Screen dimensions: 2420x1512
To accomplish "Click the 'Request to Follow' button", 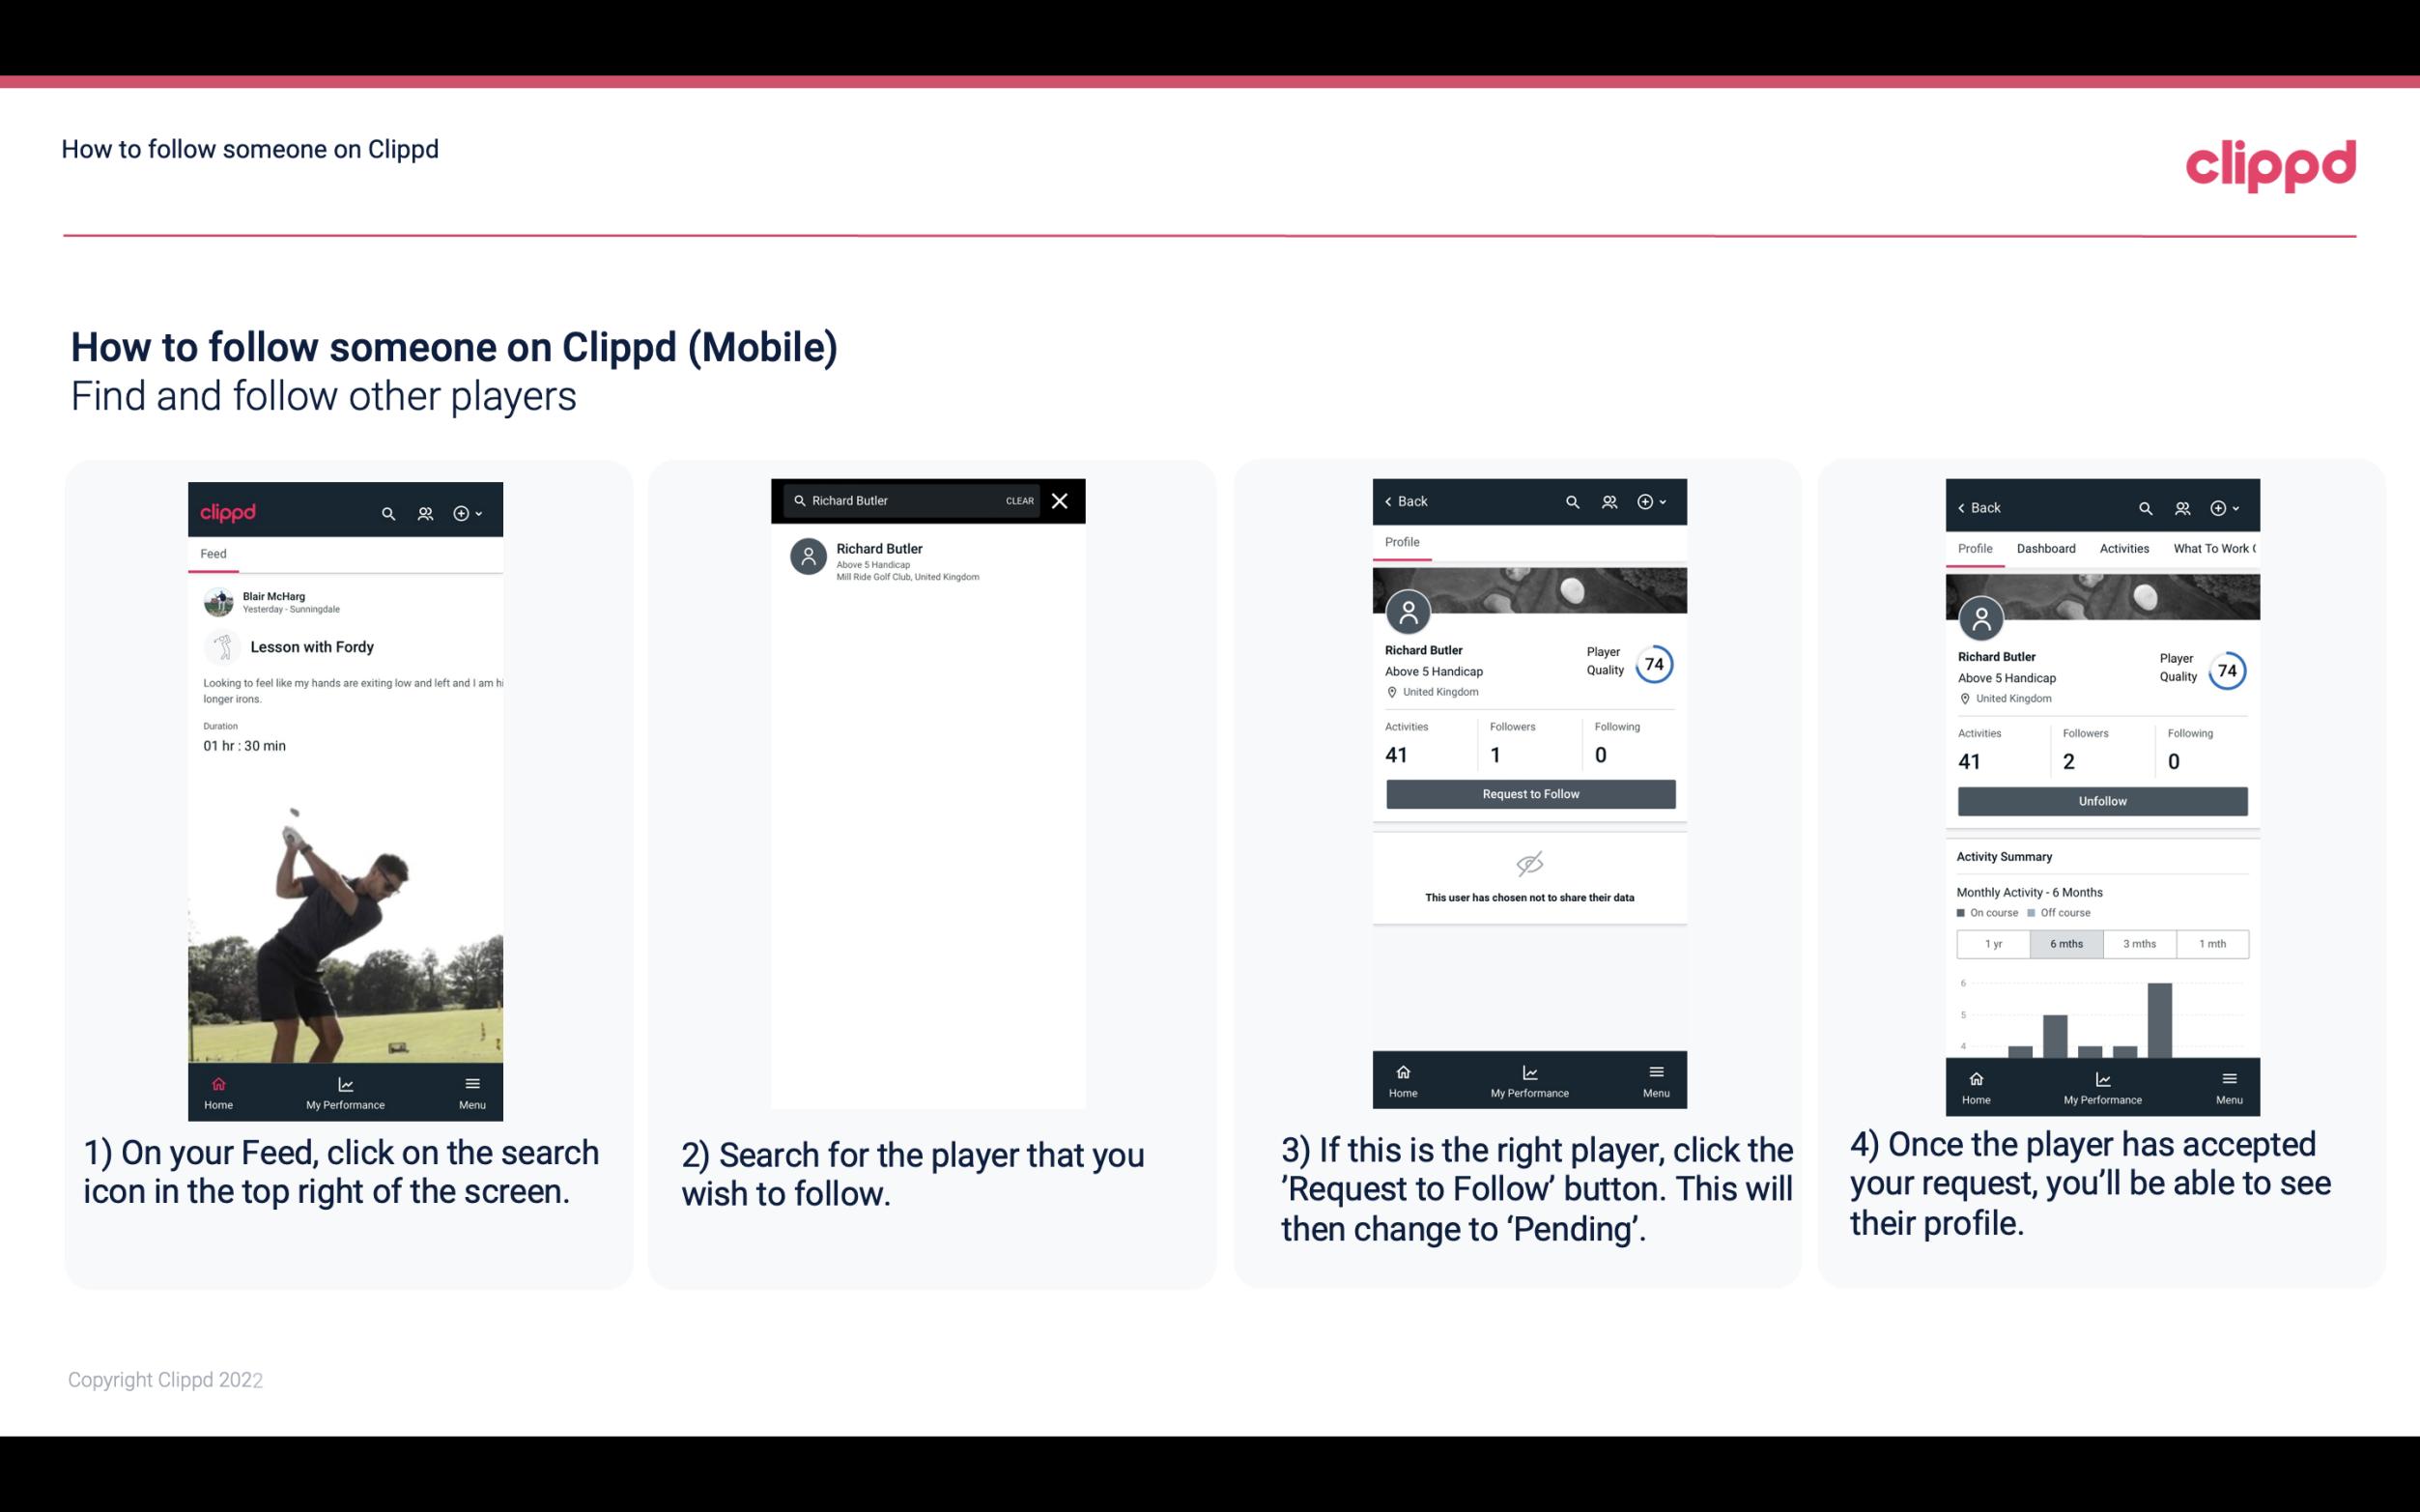I will click(x=1528, y=792).
